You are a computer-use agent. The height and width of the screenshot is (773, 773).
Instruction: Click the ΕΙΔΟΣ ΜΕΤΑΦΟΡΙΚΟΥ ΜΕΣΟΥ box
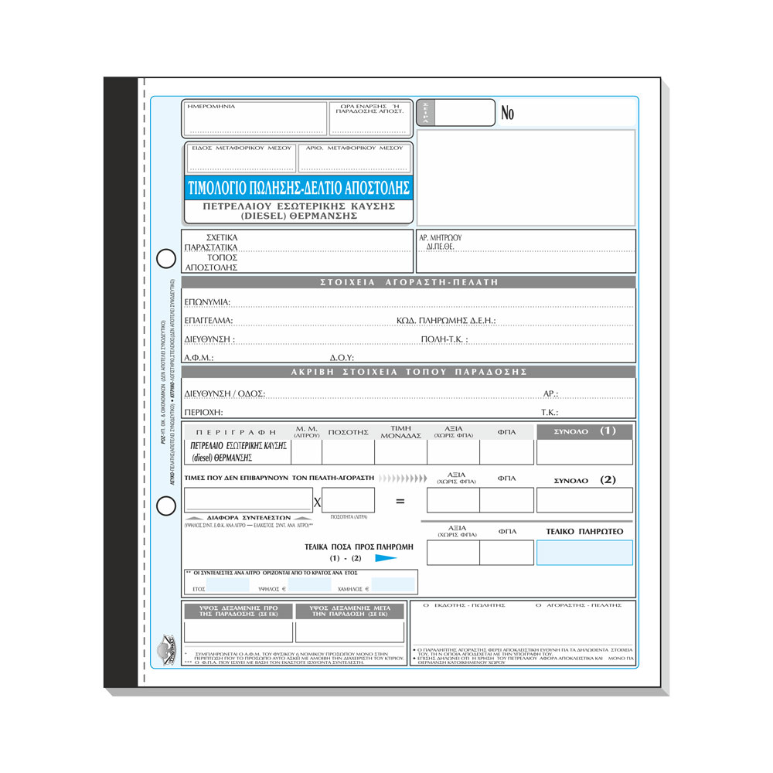point(241,158)
